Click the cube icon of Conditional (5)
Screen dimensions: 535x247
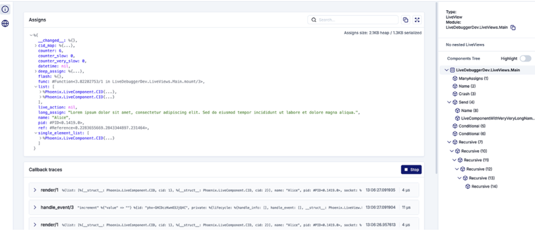point(455,126)
